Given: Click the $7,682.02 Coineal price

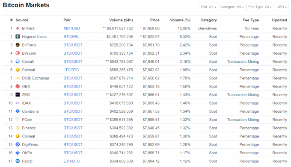Looking at the screenshot, I should pyautogui.click(x=151, y=70).
